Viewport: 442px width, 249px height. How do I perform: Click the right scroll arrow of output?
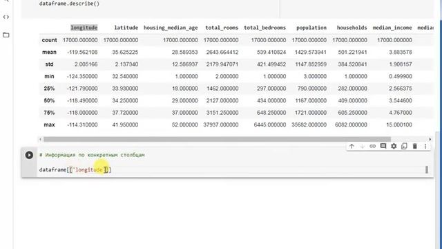point(430,139)
